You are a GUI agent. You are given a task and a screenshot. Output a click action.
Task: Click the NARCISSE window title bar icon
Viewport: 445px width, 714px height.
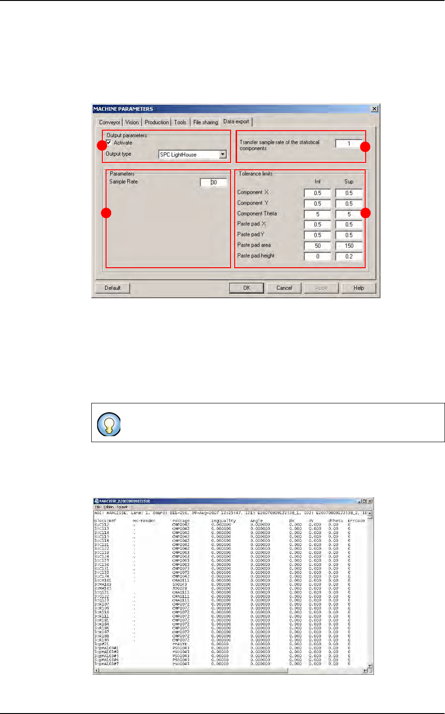pos(96,501)
